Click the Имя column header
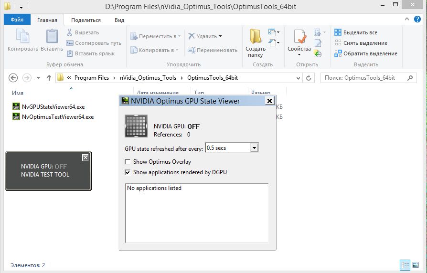This screenshot has width=427, height=273. pyautogui.click(x=17, y=93)
